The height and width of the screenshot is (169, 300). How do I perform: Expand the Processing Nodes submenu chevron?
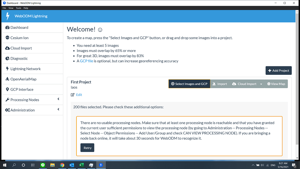click(x=58, y=99)
